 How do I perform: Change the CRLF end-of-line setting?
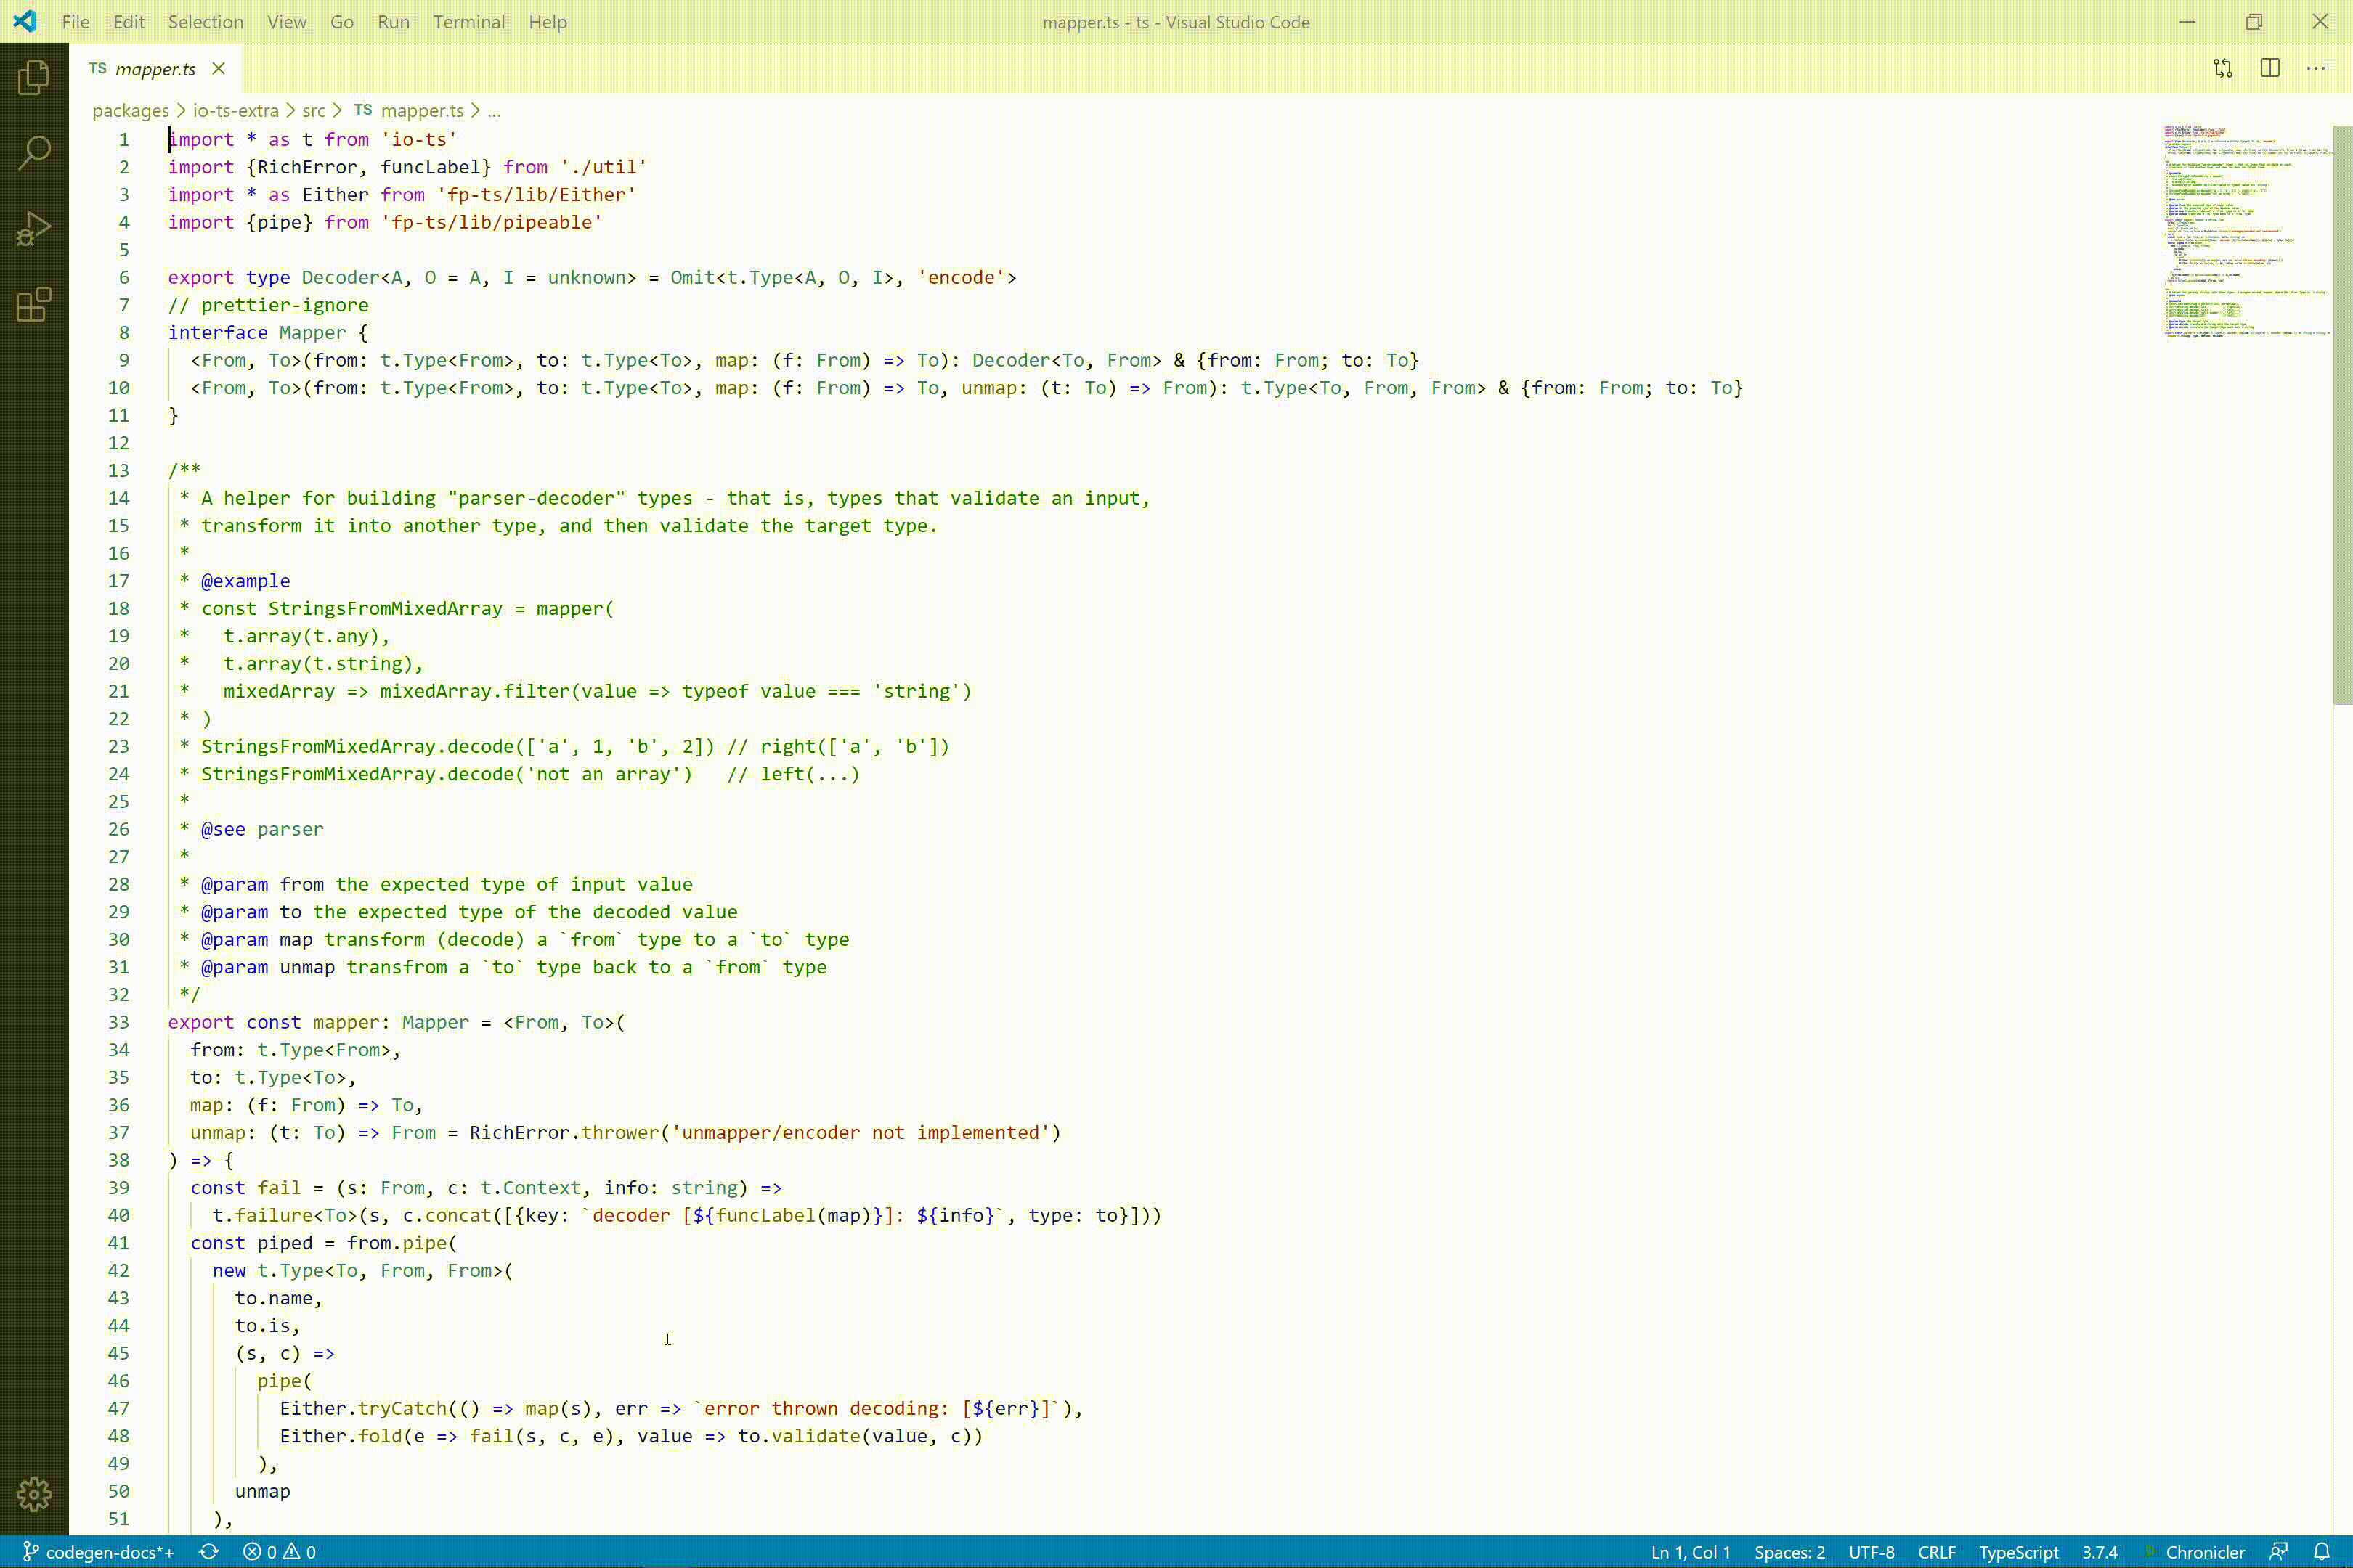1936,1551
